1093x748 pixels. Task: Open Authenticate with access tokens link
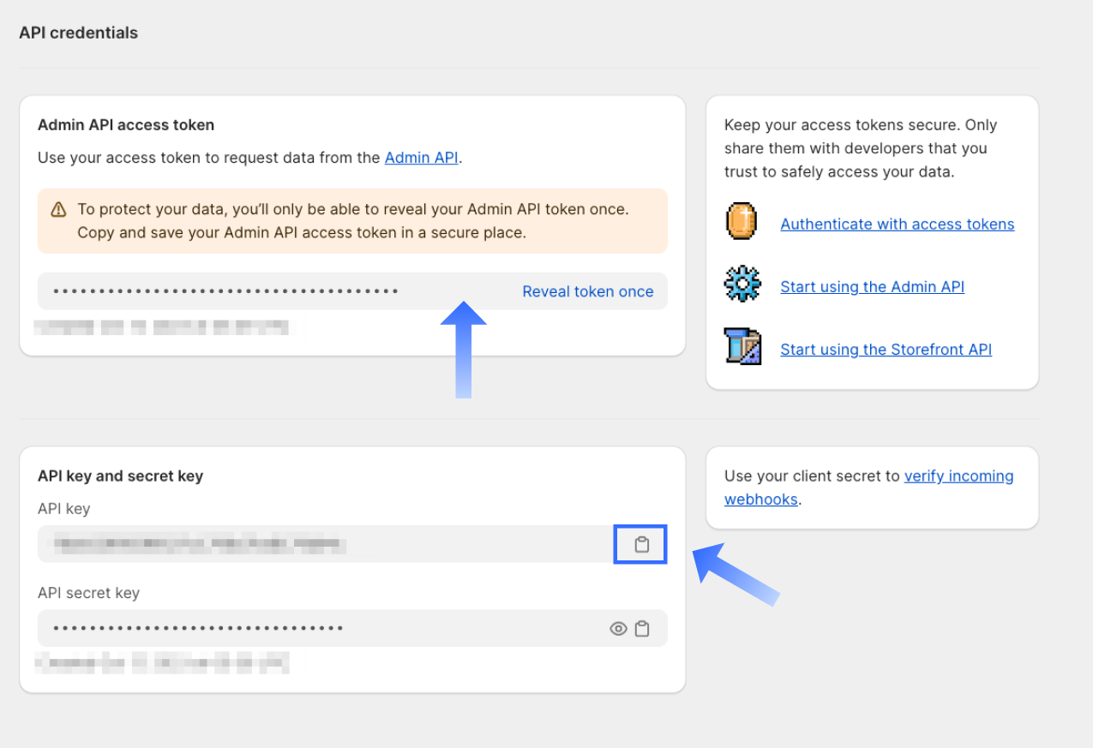[897, 224]
